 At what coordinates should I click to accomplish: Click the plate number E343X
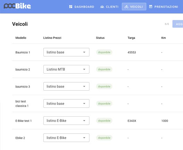pyautogui.click(x=132, y=121)
